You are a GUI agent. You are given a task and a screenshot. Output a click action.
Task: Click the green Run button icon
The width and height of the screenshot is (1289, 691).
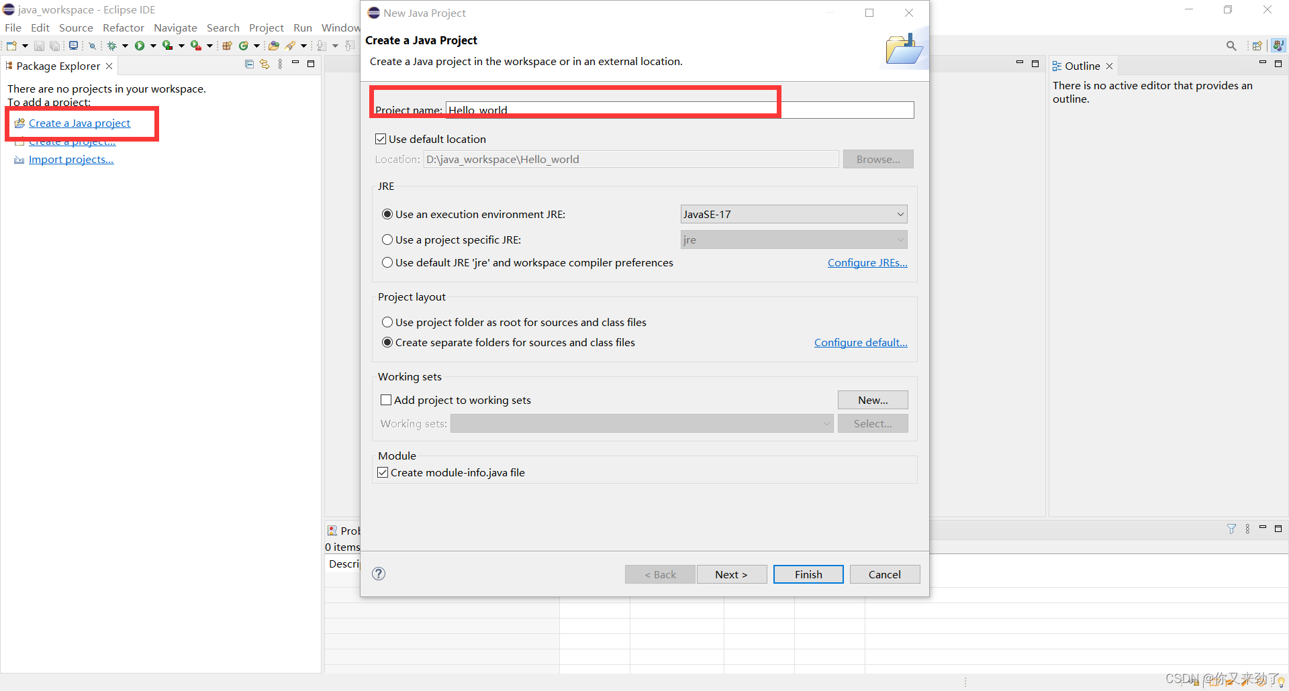pyautogui.click(x=140, y=46)
